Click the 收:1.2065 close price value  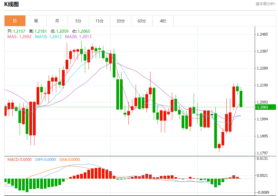point(81,31)
